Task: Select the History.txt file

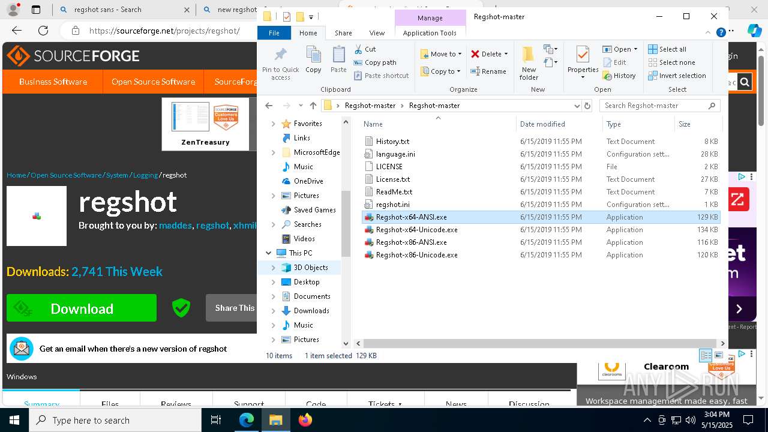Action: pos(392,142)
